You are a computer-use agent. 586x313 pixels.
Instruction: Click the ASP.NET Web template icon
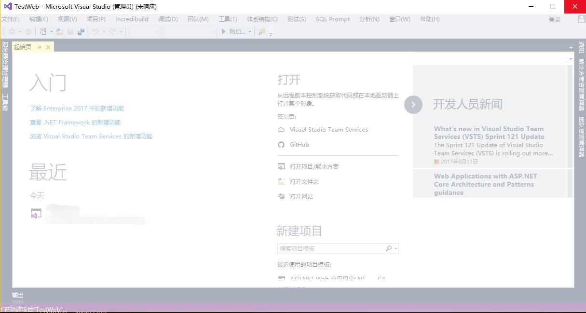[282, 279]
